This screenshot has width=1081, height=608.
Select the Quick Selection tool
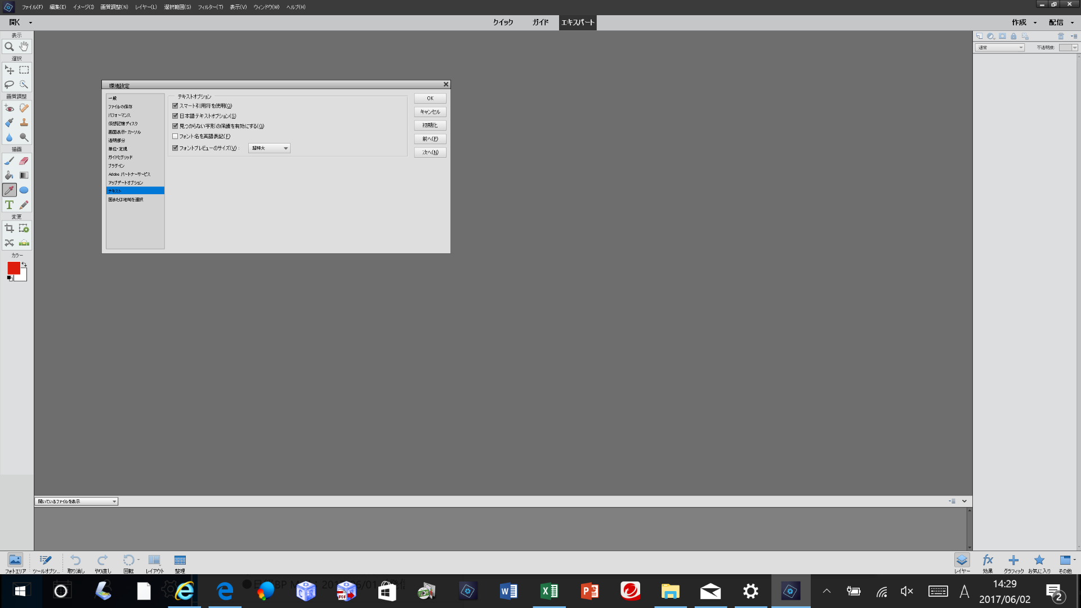[x=24, y=84]
